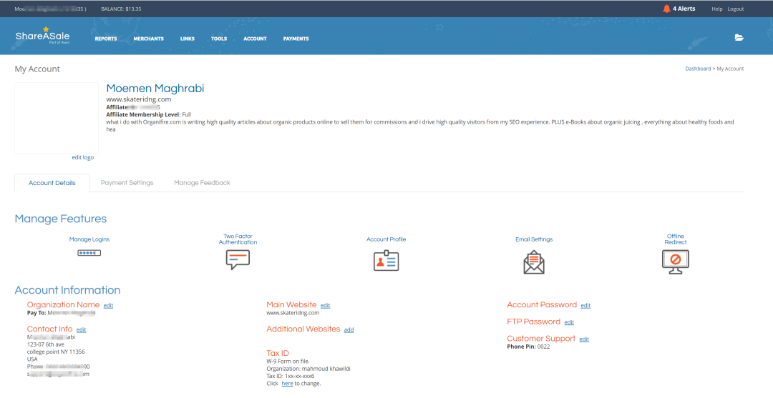The image size is (773, 398).
Task: Click the Email Settings label
Action: coord(534,239)
